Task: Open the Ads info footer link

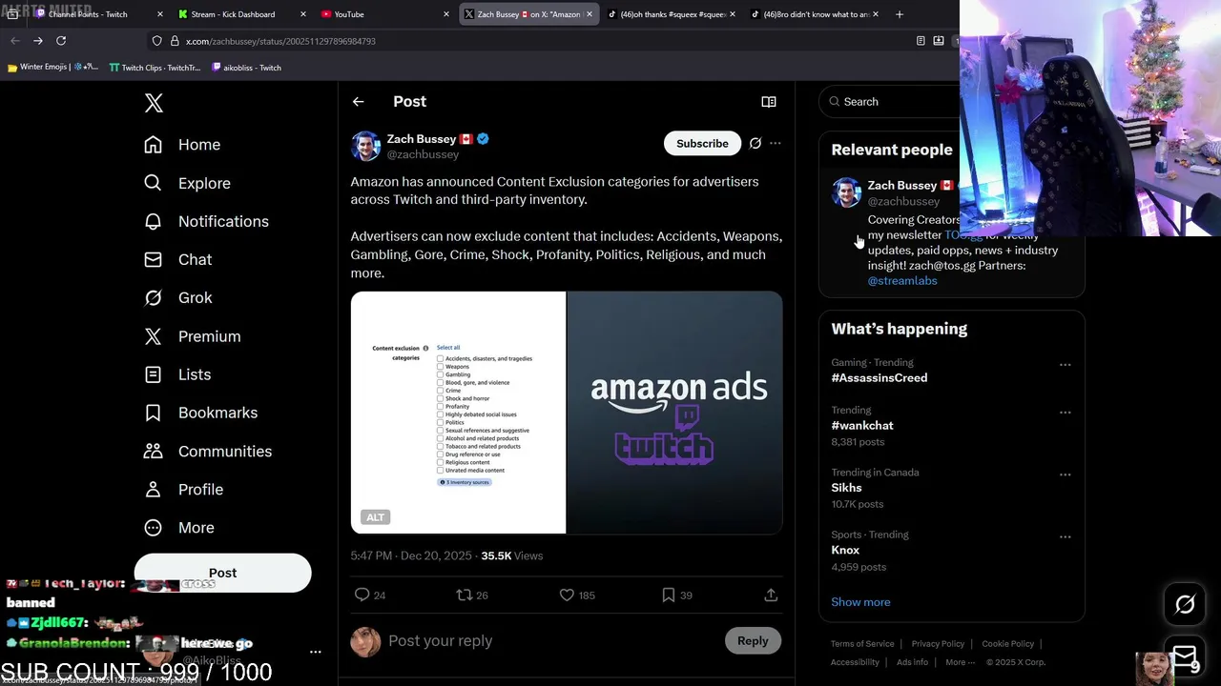Action: pos(912,662)
